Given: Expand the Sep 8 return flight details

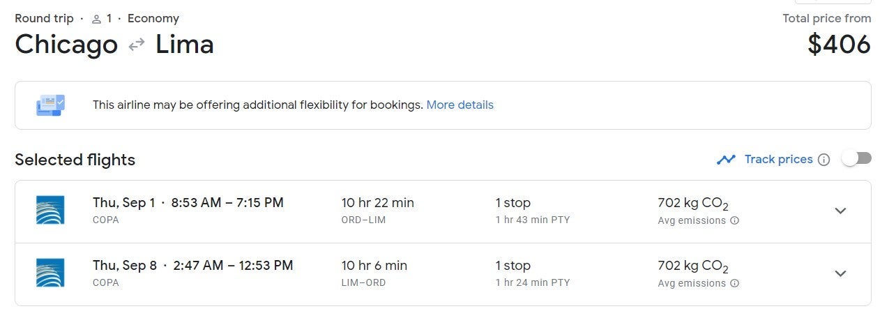Looking at the screenshot, I should pos(840,273).
